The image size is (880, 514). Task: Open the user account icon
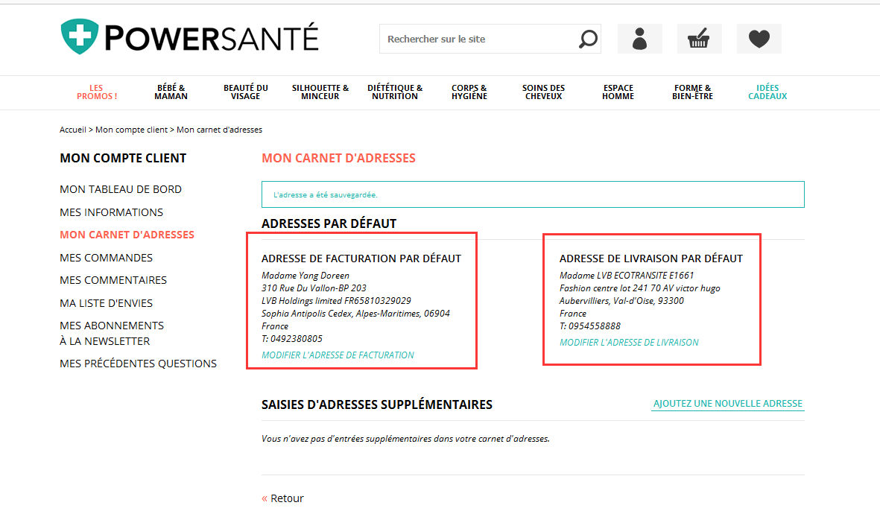click(x=640, y=39)
